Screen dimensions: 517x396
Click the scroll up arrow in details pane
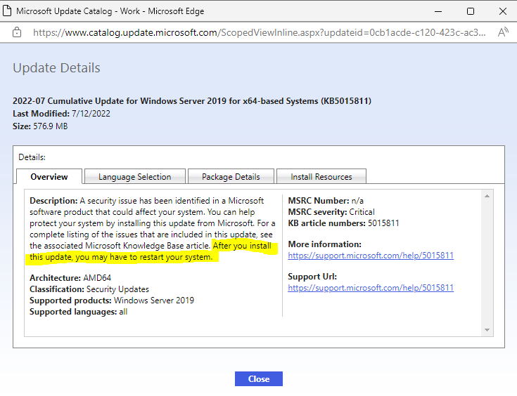pos(487,196)
